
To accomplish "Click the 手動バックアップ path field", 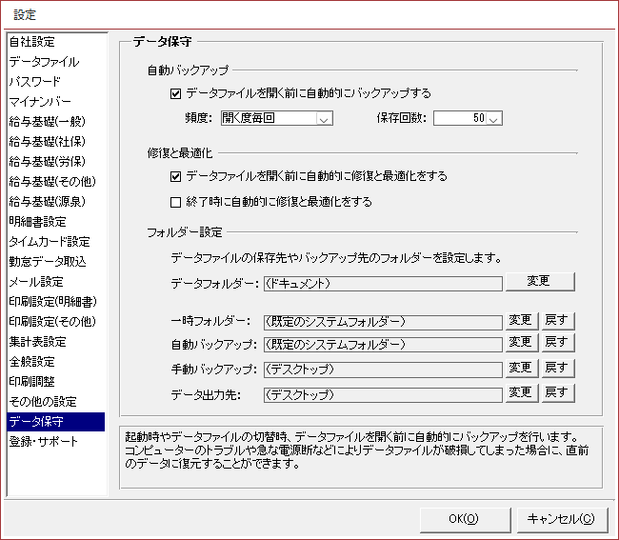I will [x=382, y=369].
